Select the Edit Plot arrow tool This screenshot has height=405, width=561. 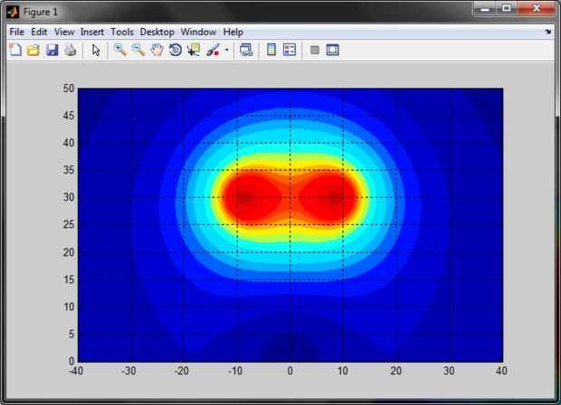[96, 50]
